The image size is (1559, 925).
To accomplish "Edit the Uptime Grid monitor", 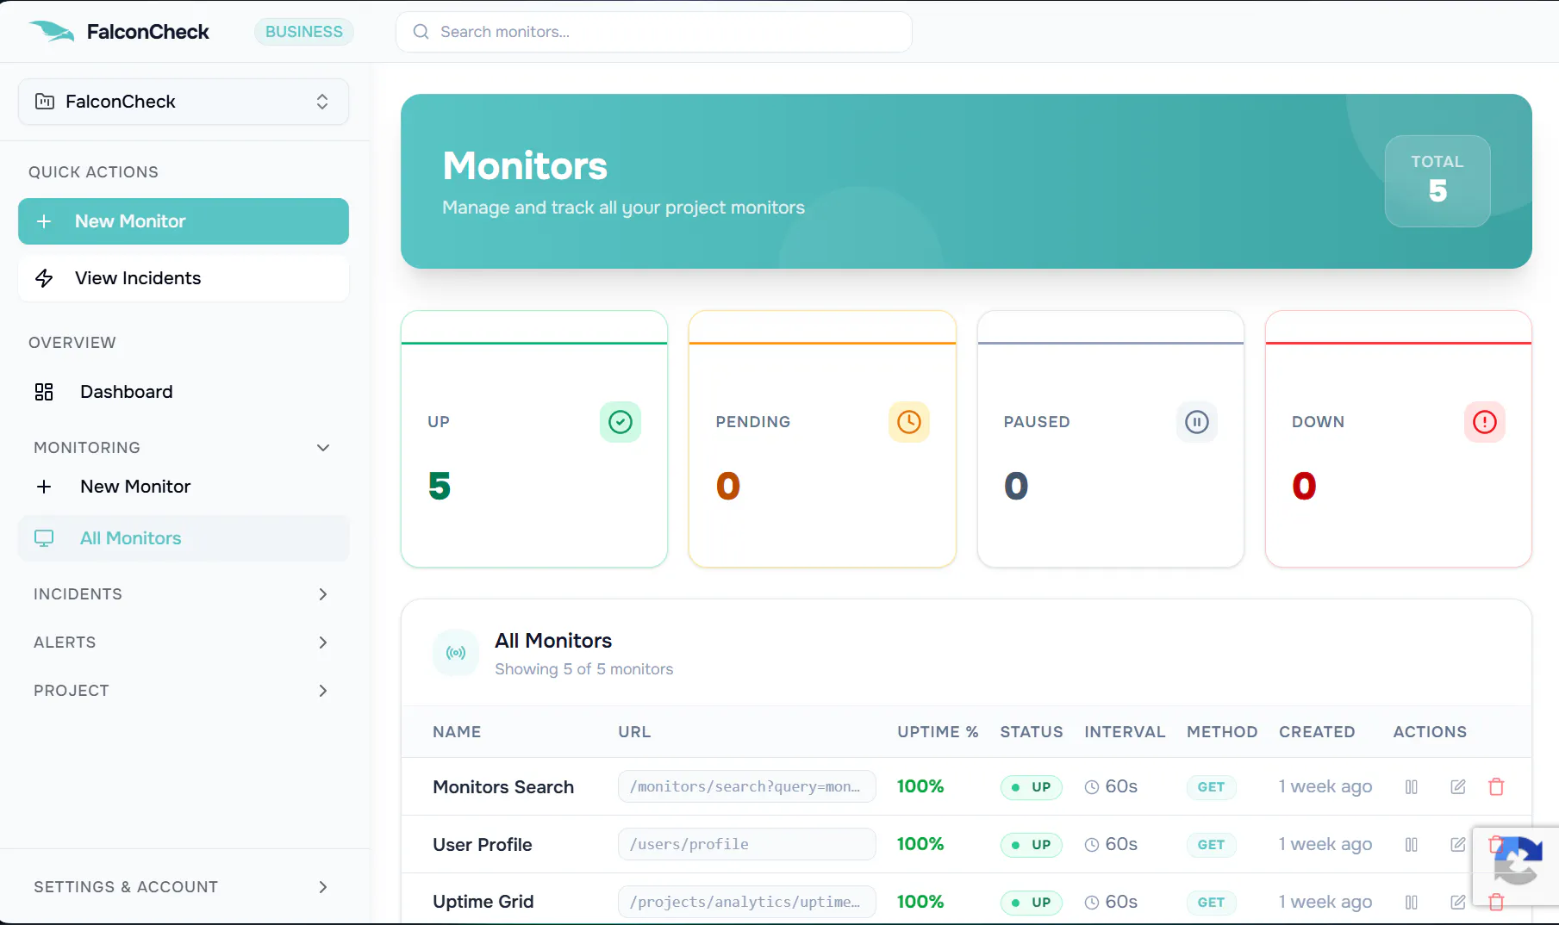I will [x=1458, y=902].
